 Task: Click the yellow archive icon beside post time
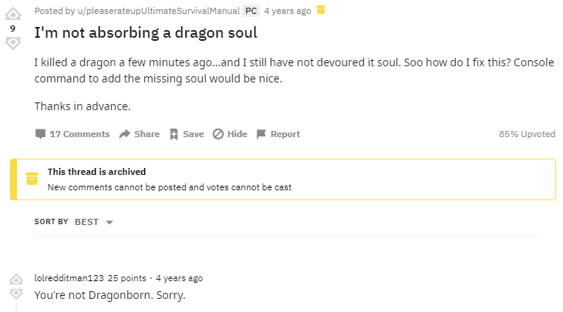pyautogui.click(x=322, y=10)
